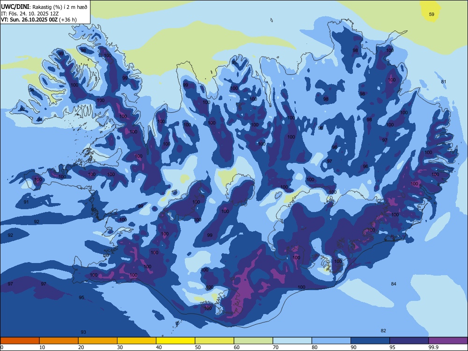This screenshot has height=351, width=468.
Task: Pick the orange 10–20 legend swatch
Action: [59, 341]
